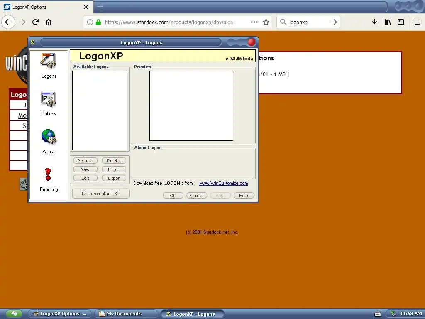The image size is (425, 319).
Task: Close the LogonXP window with red button
Action: [x=252, y=42]
